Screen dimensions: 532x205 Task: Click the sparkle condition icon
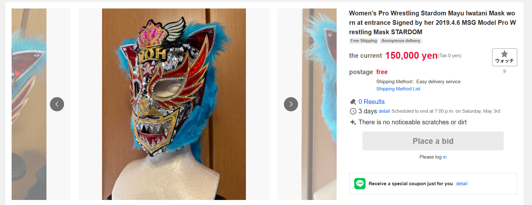[x=353, y=122]
